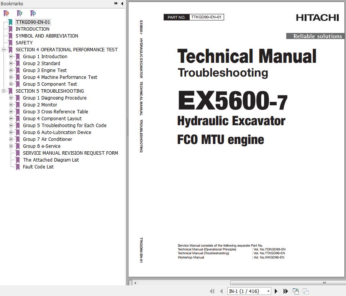Select the INTRODUCTION bookmark
Viewport: 346px width, 296px height.
pos(32,29)
